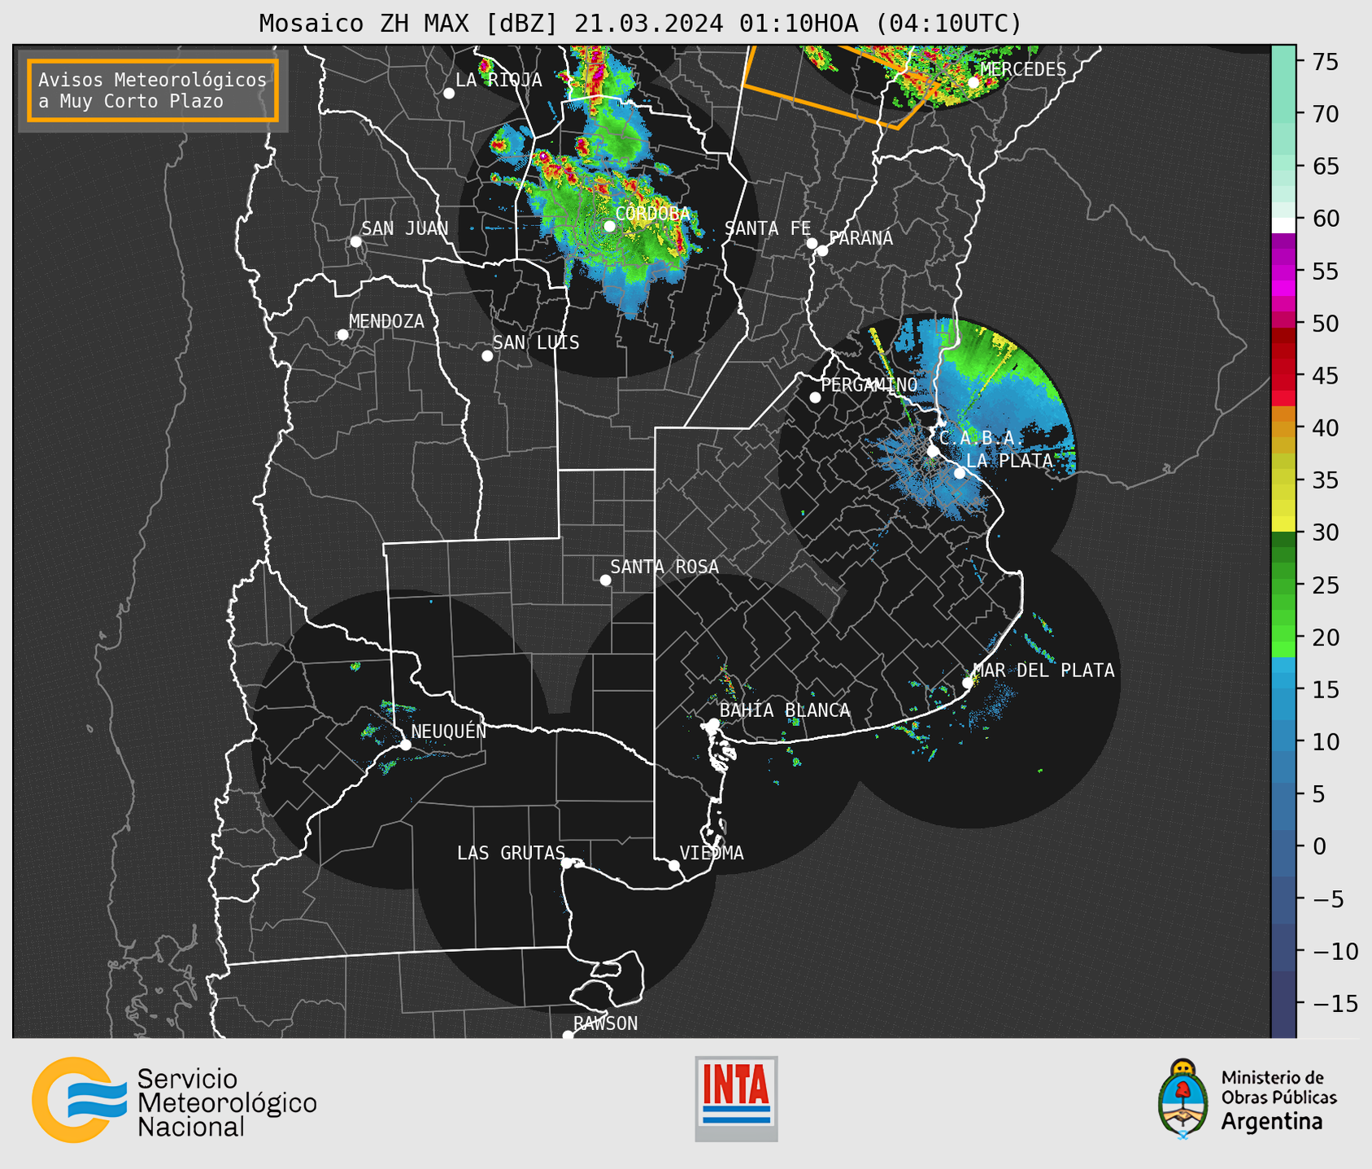Click the MERCEDES label text

[x=1023, y=69]
